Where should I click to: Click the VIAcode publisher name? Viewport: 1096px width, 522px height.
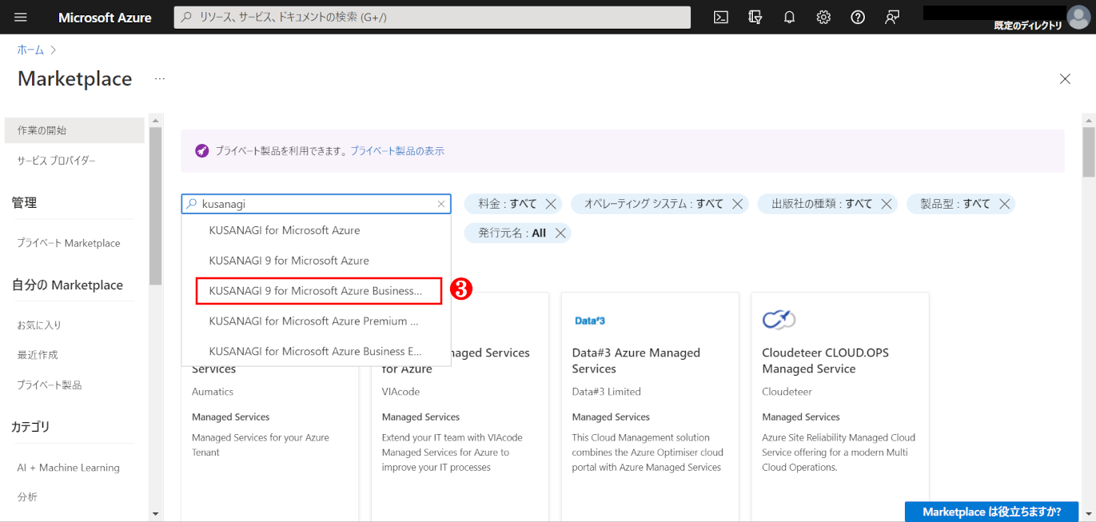click(x=401, y=392)
